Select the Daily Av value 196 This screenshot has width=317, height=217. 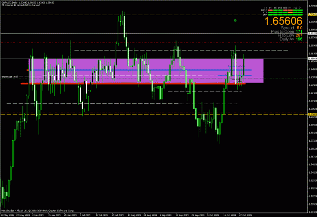tap(299, 39)
